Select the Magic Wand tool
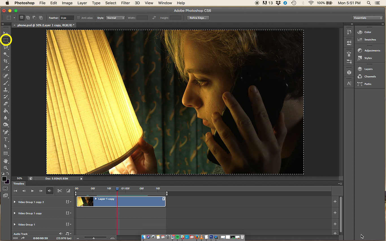The image size is (386, 241). click(x=6, y=54)
